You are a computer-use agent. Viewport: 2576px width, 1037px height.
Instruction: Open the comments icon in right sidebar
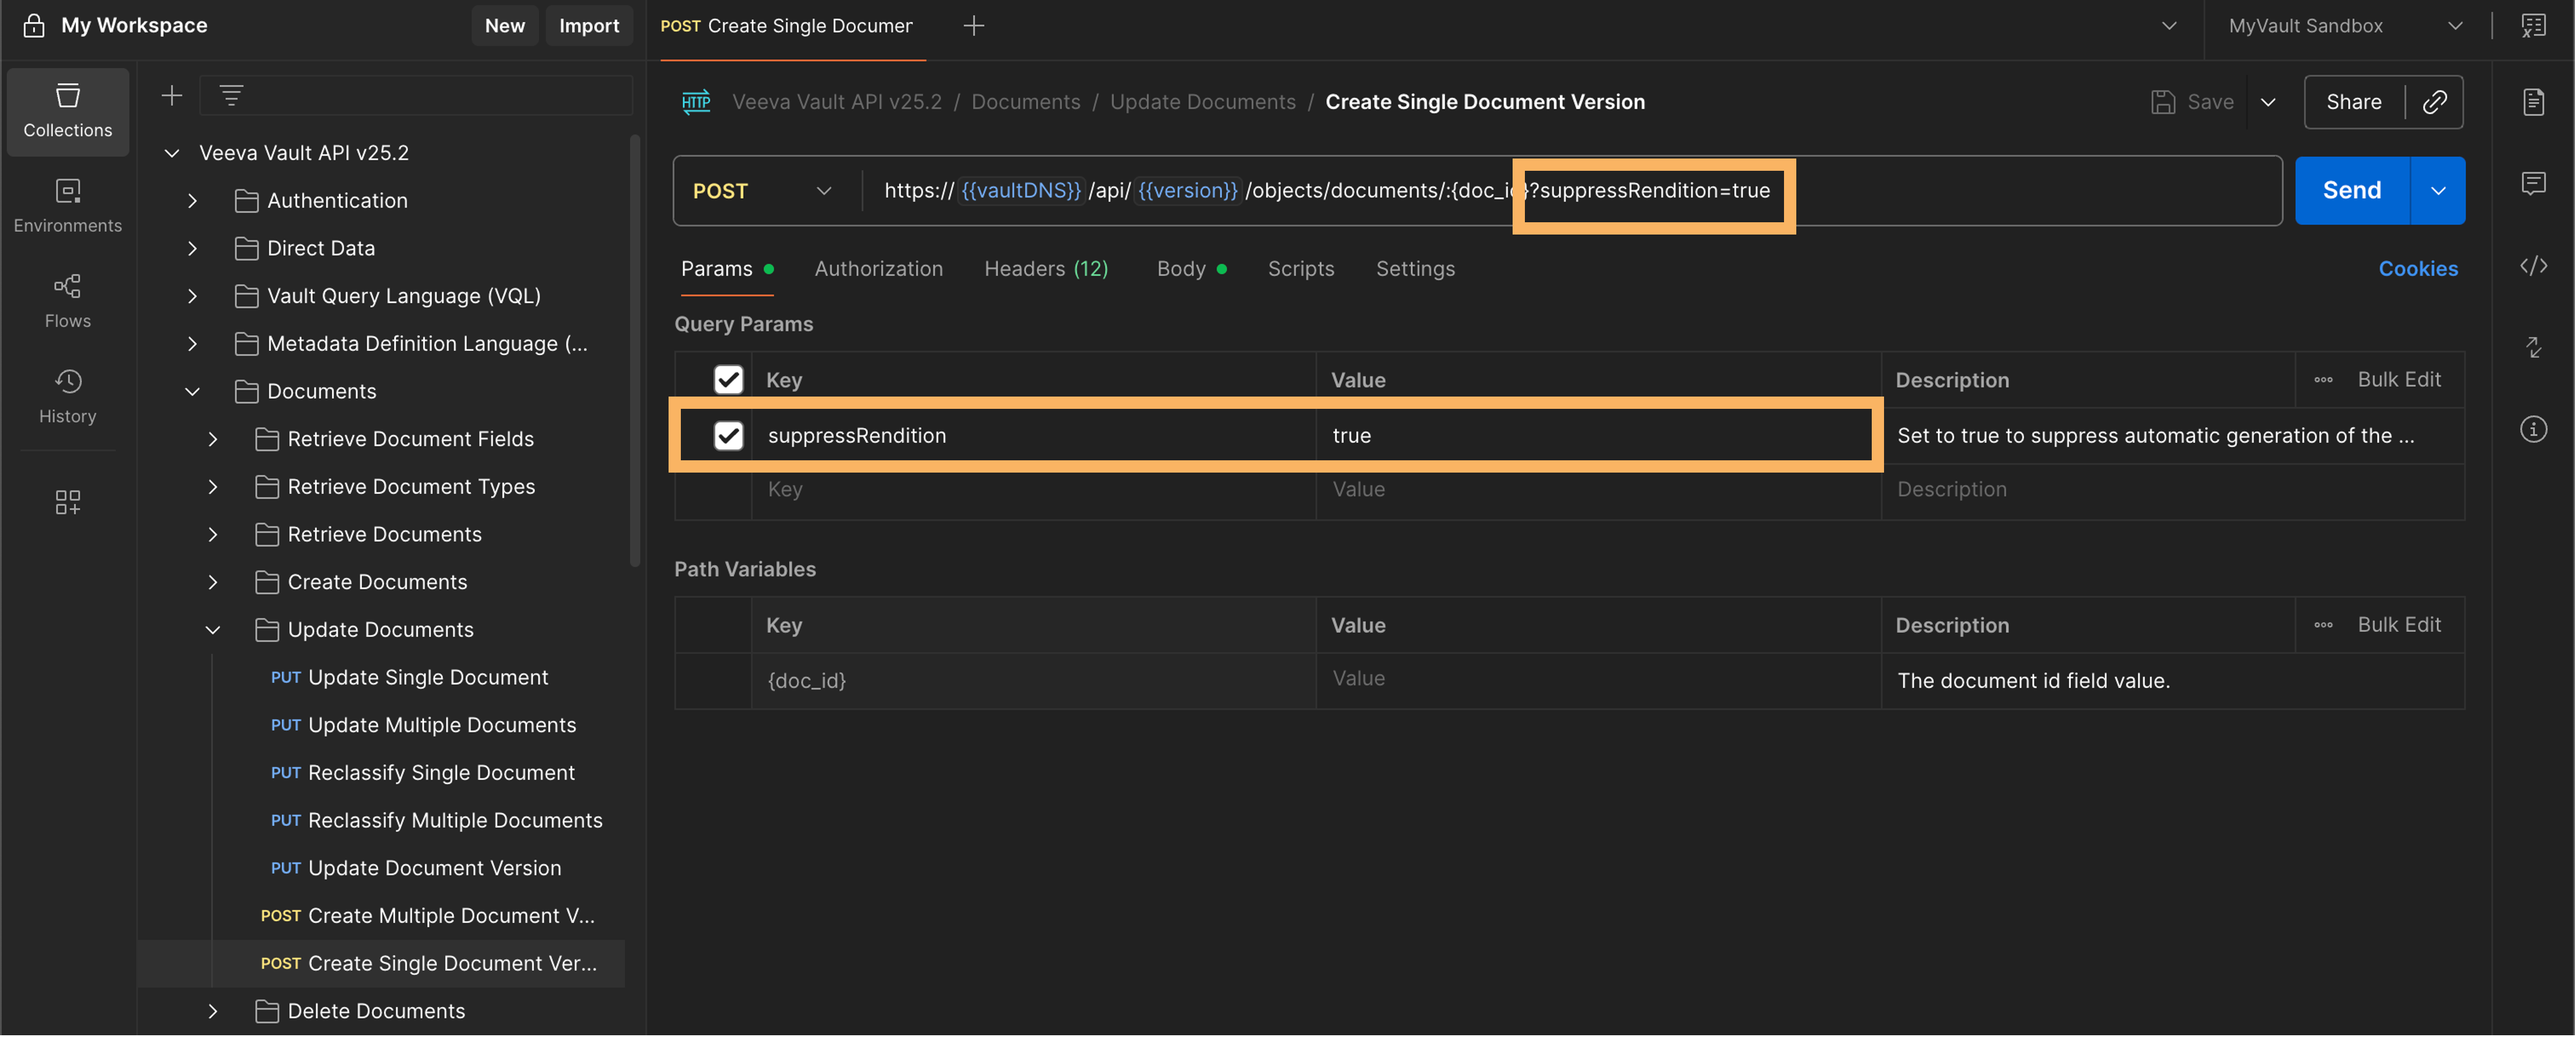(2533, 184)
